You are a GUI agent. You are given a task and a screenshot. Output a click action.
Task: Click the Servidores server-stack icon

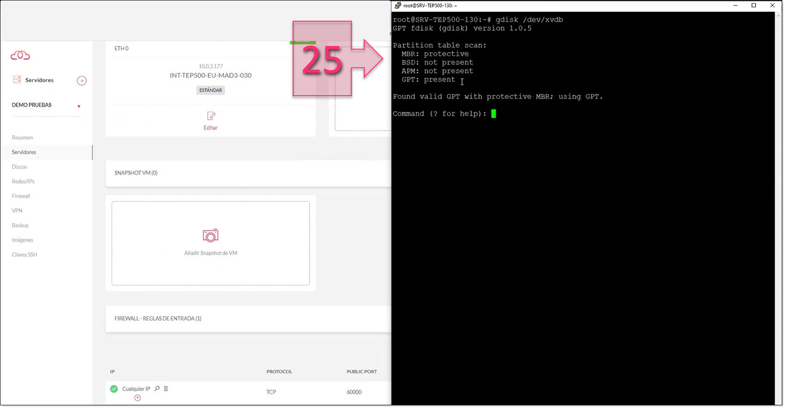pos(17,80)
